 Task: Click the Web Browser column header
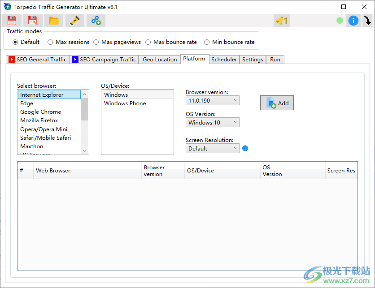coord(87,171)
